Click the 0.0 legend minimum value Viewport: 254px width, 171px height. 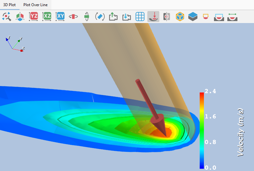tap(210, 168)
